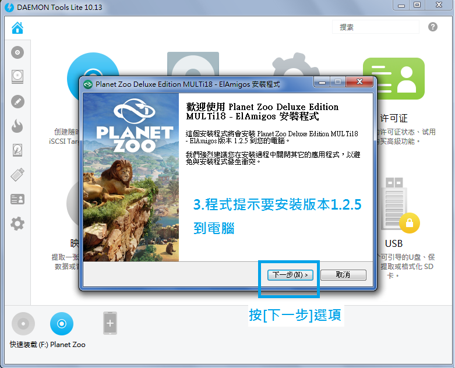
Task: Open the settings gear in the sidebar
Action: click(17, 224)
